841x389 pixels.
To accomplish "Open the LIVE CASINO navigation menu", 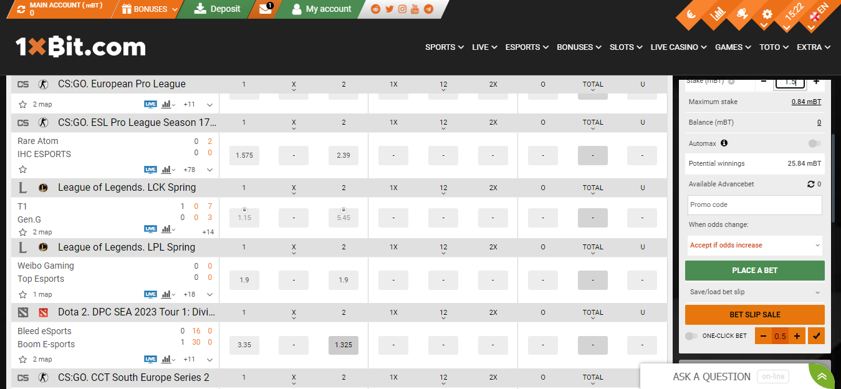I will tap(678, 47).
